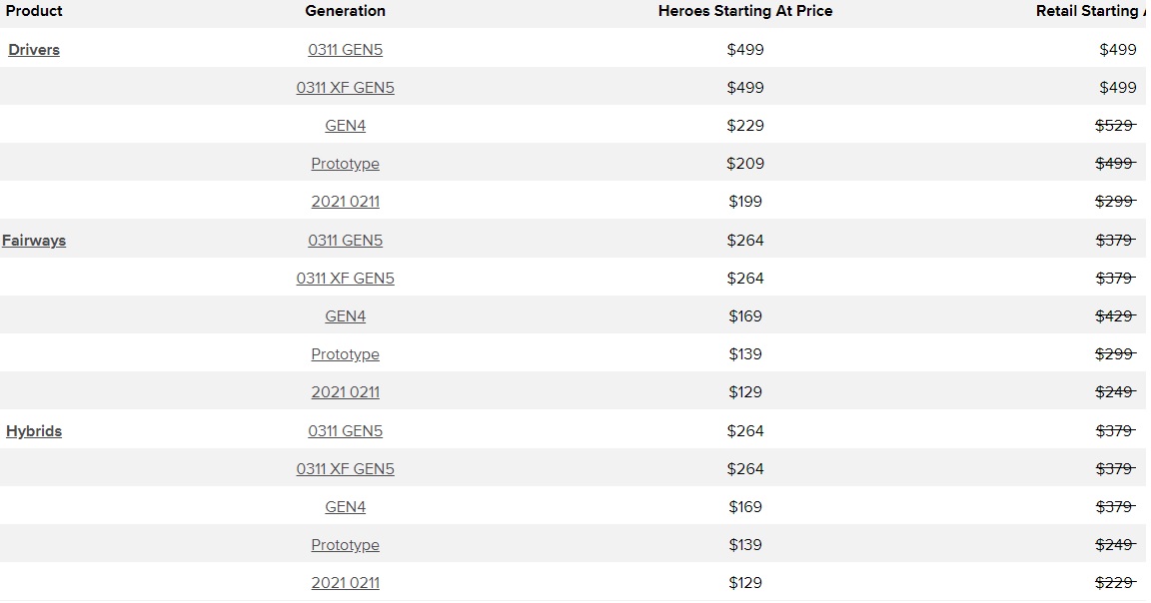This screenshot has width=1151, height=603.
Task: Open the Fairways 2021 0211 link
Action: pos(345,392)
